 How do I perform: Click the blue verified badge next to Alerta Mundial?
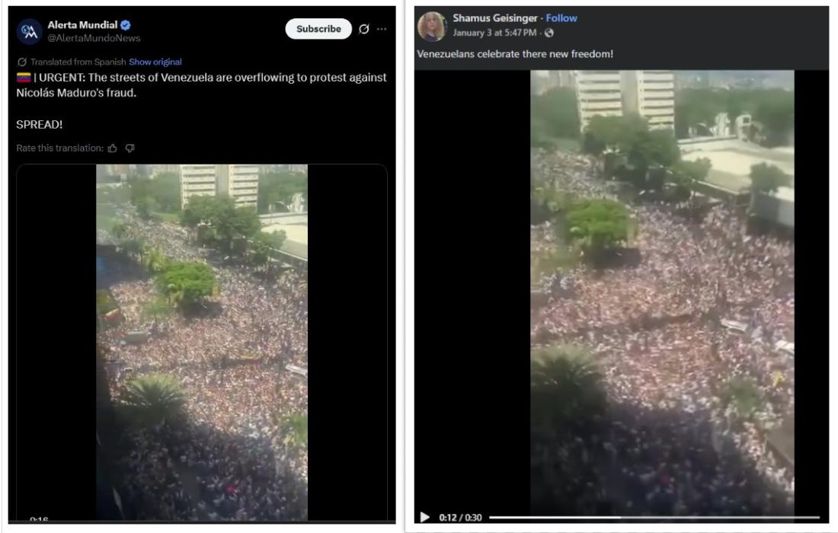(126, 25)
